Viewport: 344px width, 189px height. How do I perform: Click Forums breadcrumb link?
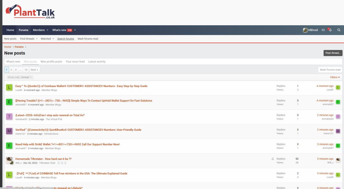point(19,47)
